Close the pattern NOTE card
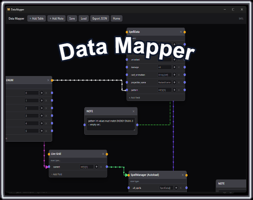This screenshot has width=253, height=200. pyautogui.click(x=133, y=111)
